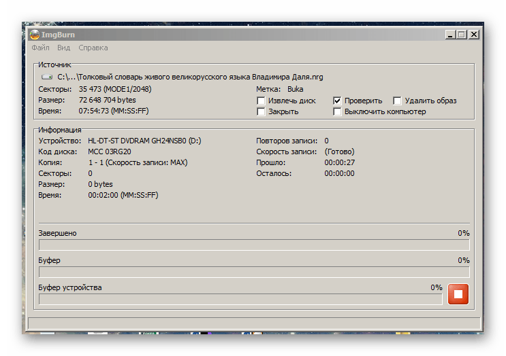Close the ImgBurn window

click(474, 35)
